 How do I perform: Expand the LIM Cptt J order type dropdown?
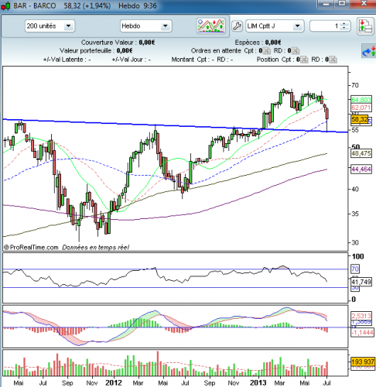(297, 26)
